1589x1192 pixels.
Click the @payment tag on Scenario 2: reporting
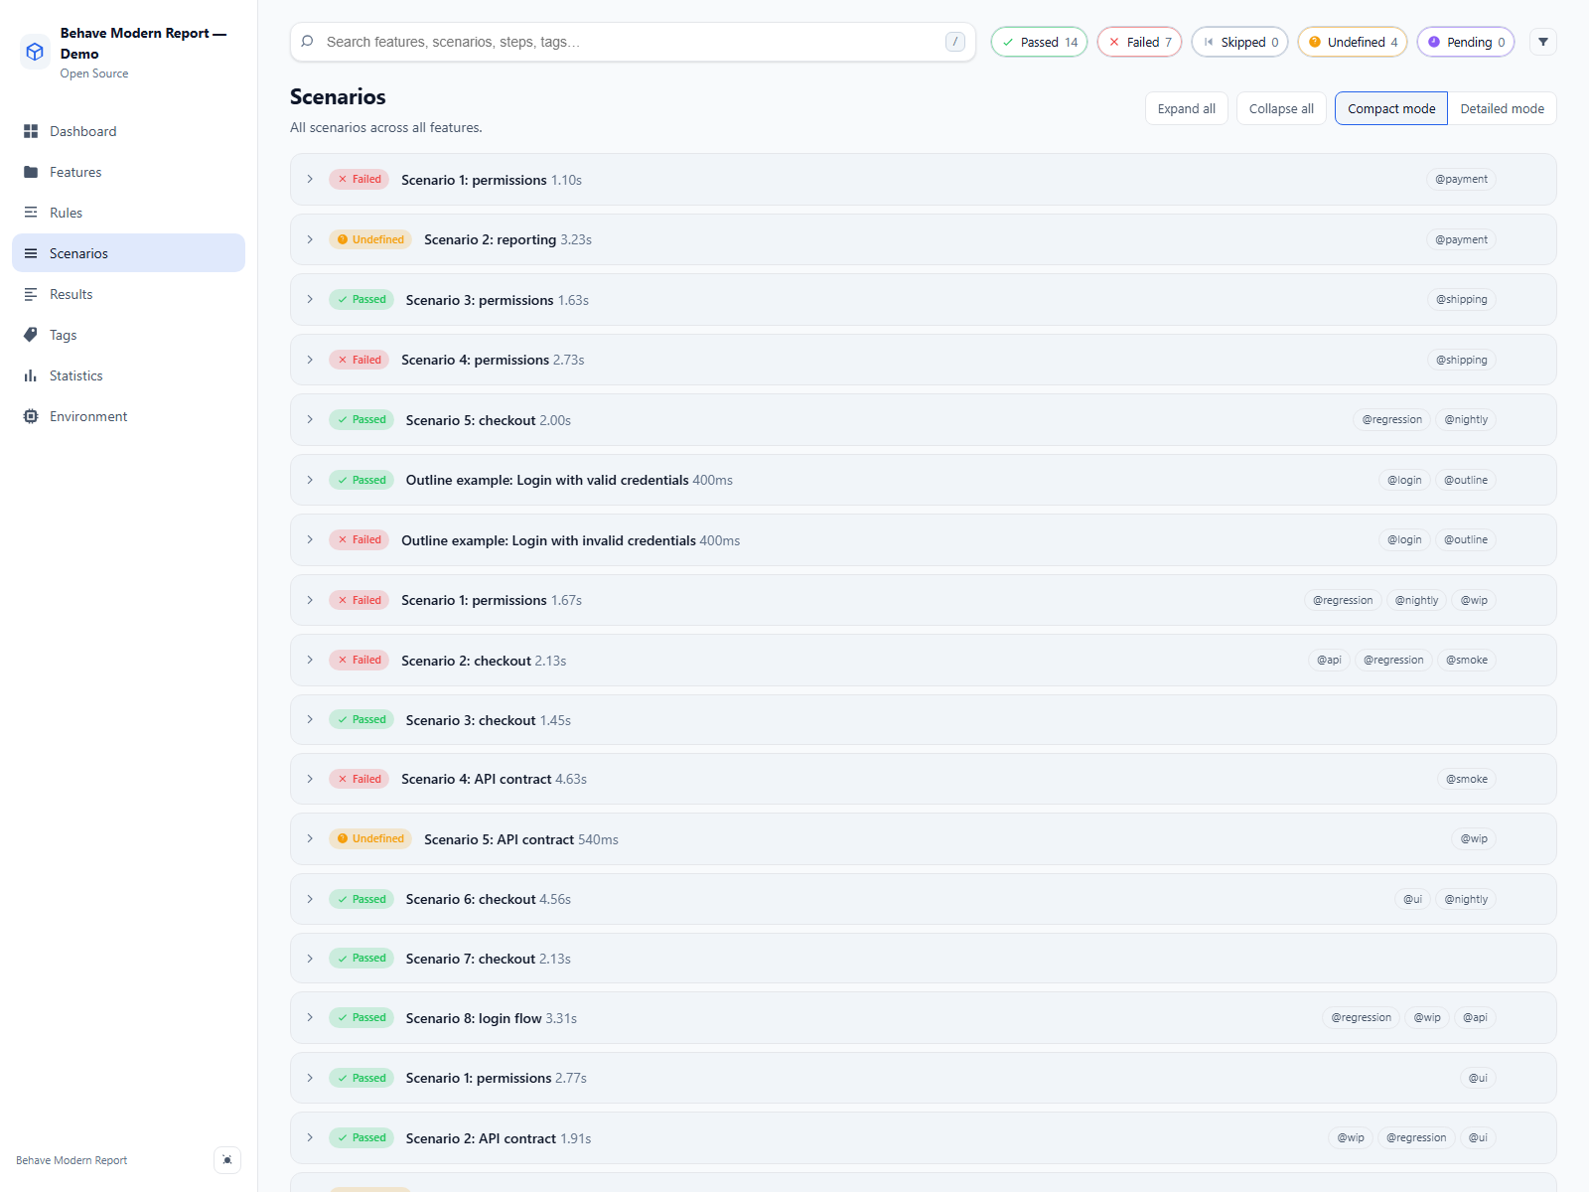pyautogui.click(x=1461, y=239)
